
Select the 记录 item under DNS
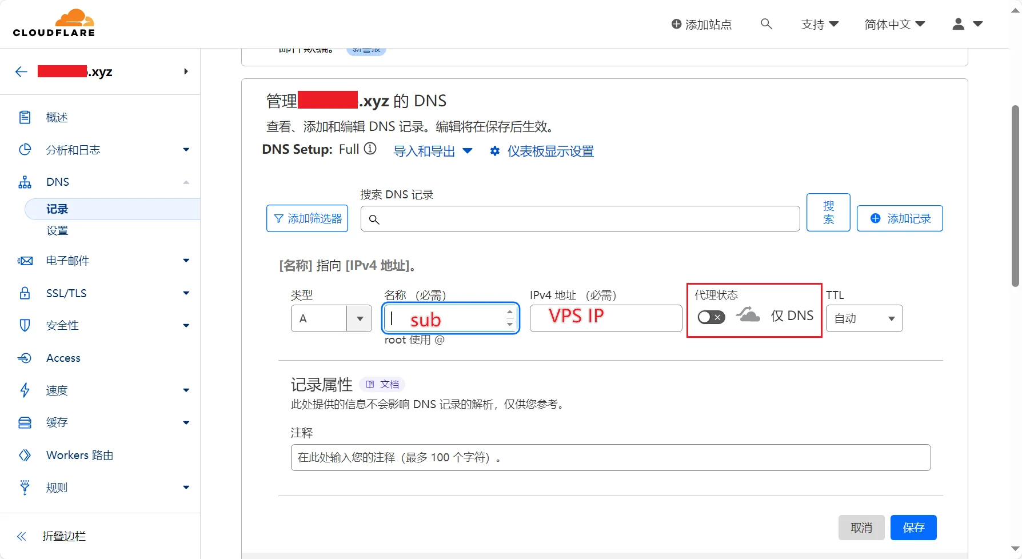(113, 209)
